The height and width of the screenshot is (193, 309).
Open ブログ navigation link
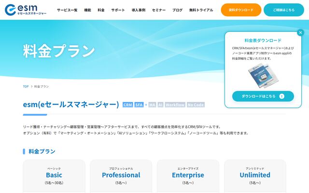tap(177, 10)
